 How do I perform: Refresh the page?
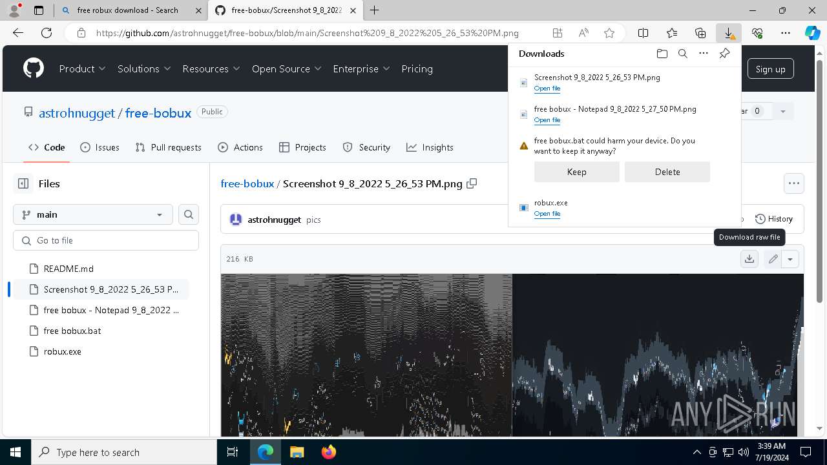[47, 33]
